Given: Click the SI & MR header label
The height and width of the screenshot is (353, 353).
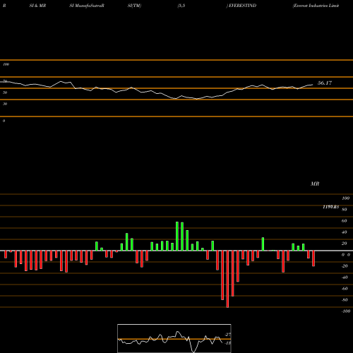Looking at the screenshot, I should pos(37,6).
